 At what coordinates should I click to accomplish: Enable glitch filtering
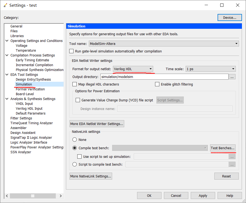[x=157, y=84]
